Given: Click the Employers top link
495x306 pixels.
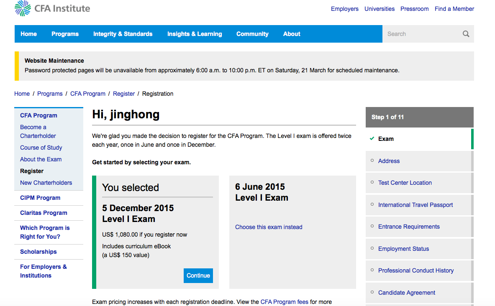Looking at the screenshot, I should pyautogui.click(x=344, y=9).
